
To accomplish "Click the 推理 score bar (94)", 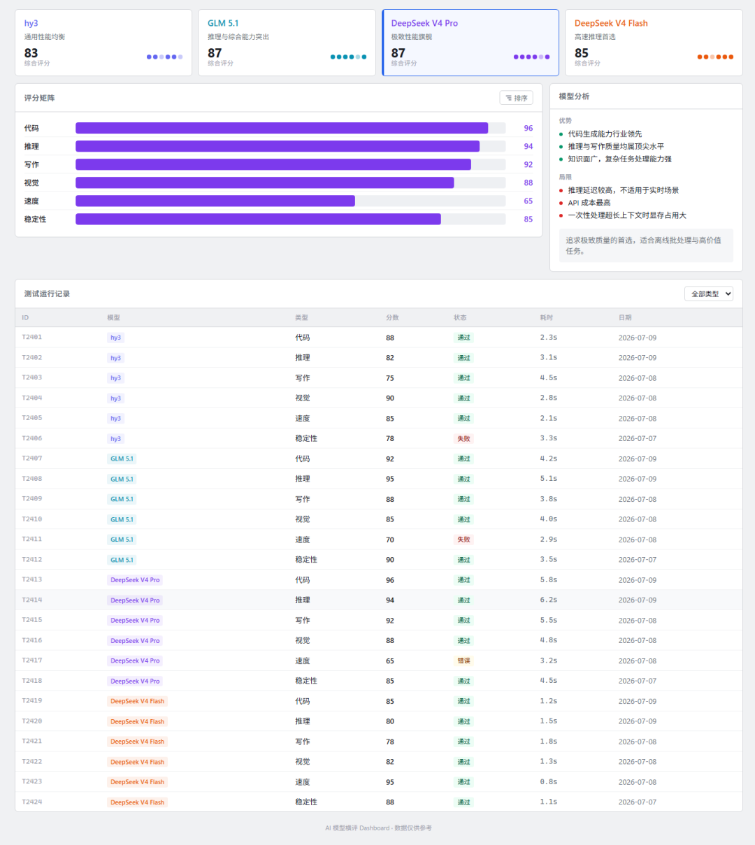I will pyautogui.click(x=291, y=146).
